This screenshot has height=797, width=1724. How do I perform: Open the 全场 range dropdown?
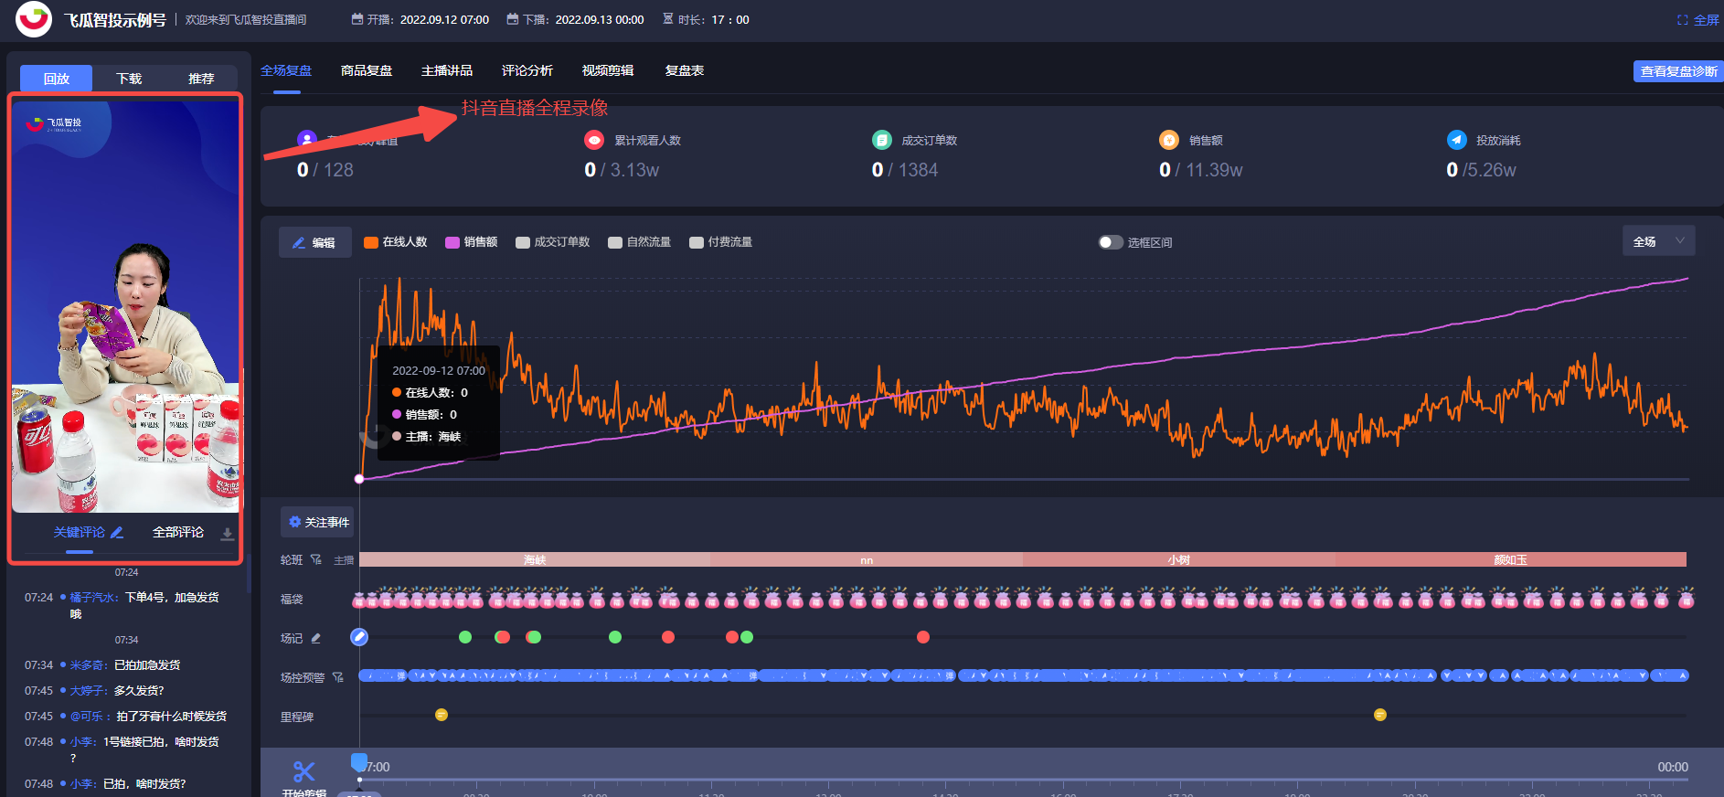(1657, 241)
